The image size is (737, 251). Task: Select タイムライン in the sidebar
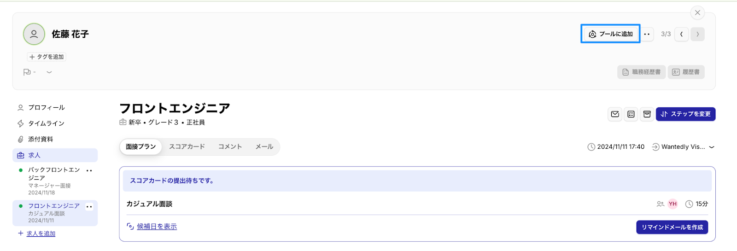(46, 123)
